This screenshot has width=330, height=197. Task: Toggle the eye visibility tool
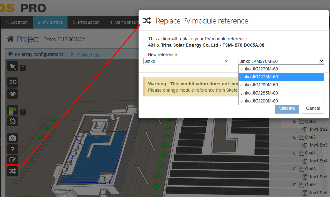click(12, 94)
